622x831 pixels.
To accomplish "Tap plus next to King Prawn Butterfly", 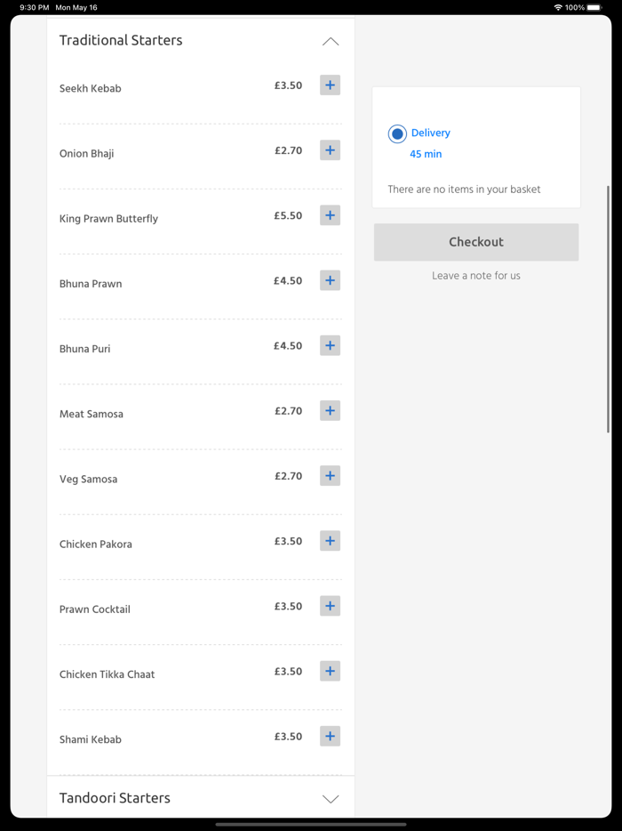I will point(330,215).
